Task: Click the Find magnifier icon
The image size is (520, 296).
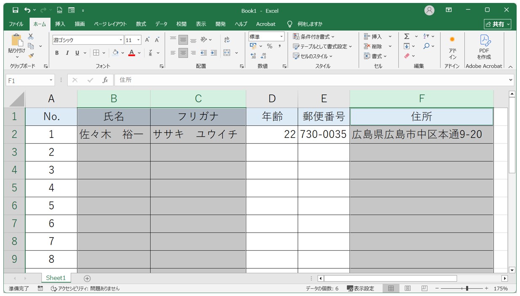Action: point(426,46)
